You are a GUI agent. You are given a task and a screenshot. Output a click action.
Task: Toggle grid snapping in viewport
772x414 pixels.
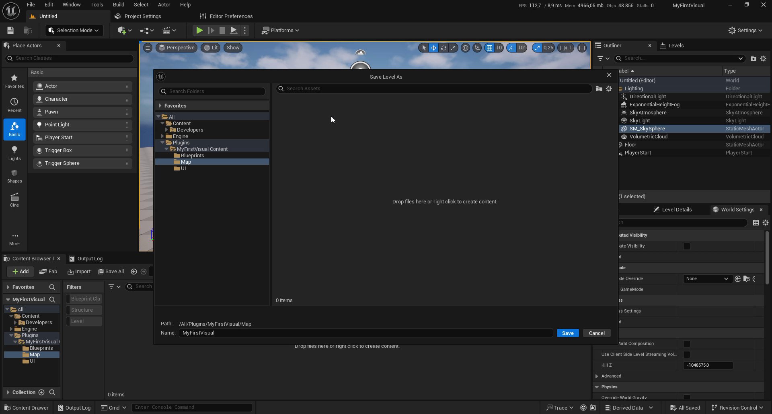click(x=489, y=48)
